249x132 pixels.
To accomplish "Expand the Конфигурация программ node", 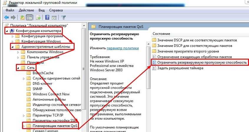I will tap(12, 36).
